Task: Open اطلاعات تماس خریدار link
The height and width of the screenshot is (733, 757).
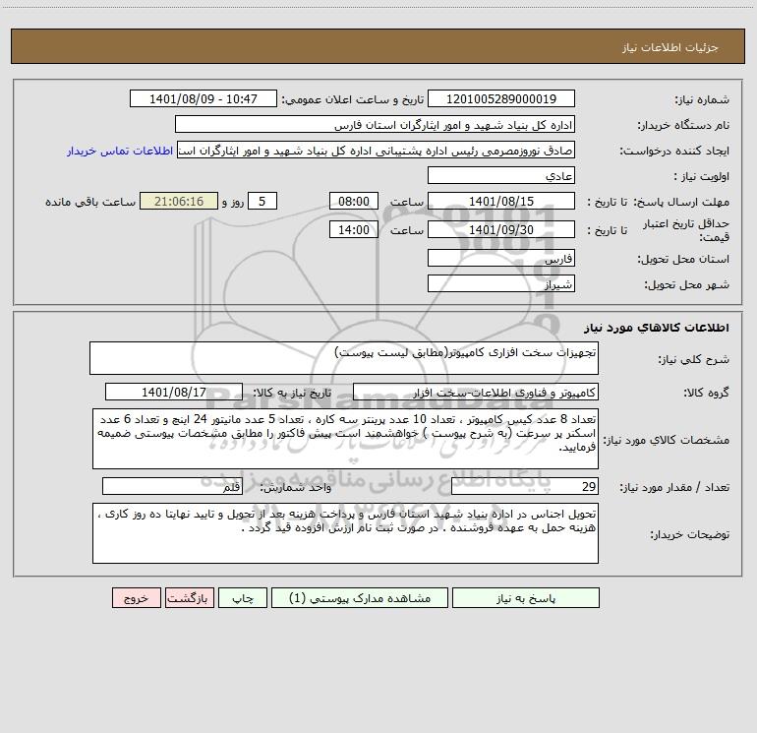Action: (x=120, y=151)
